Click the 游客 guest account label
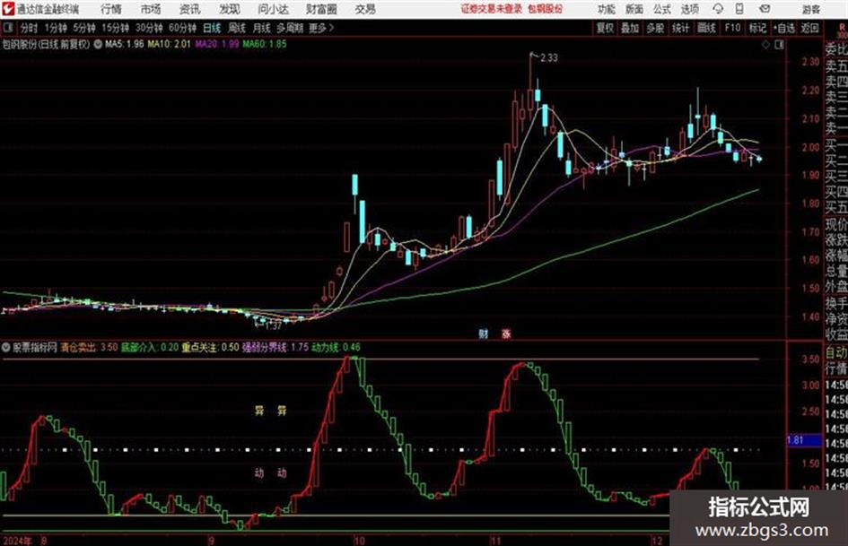This screenshot has width=848, height=546. pyautogui.click(x=810, y=9)
